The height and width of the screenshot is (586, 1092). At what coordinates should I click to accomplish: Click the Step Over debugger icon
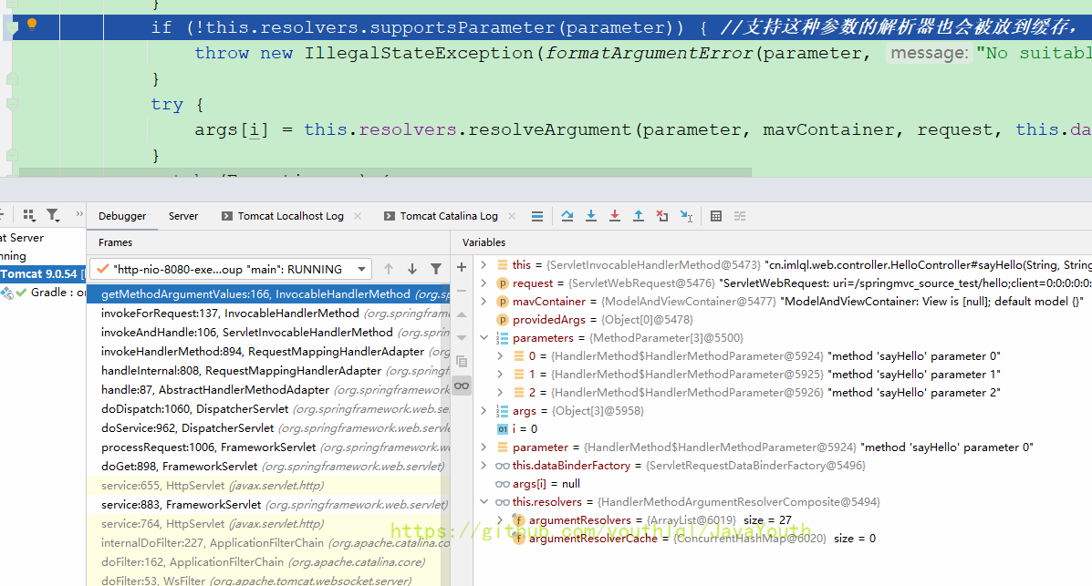pos(567,216)
